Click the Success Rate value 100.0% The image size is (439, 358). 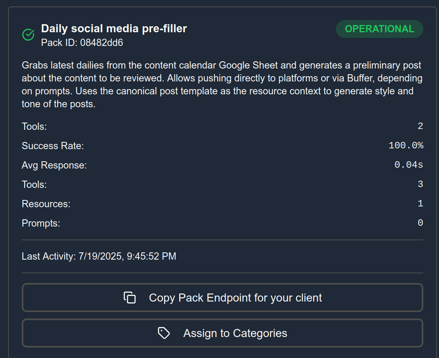tap(406, 146)
